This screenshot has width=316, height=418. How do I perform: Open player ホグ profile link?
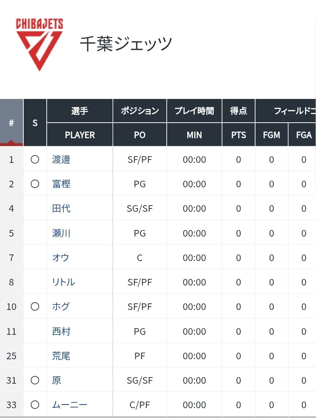[x=61, y=307]
